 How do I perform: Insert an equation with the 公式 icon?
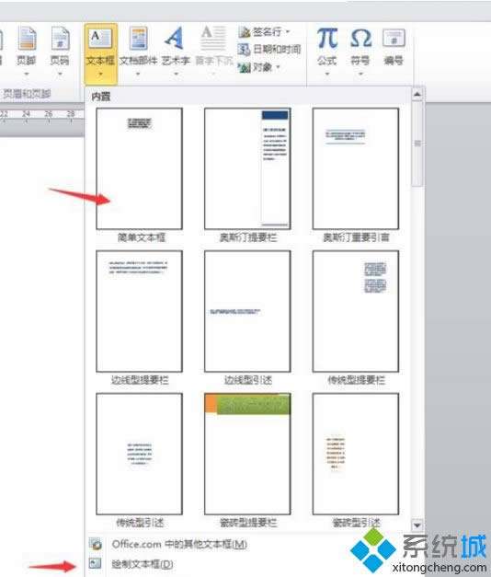coord(327,39)
